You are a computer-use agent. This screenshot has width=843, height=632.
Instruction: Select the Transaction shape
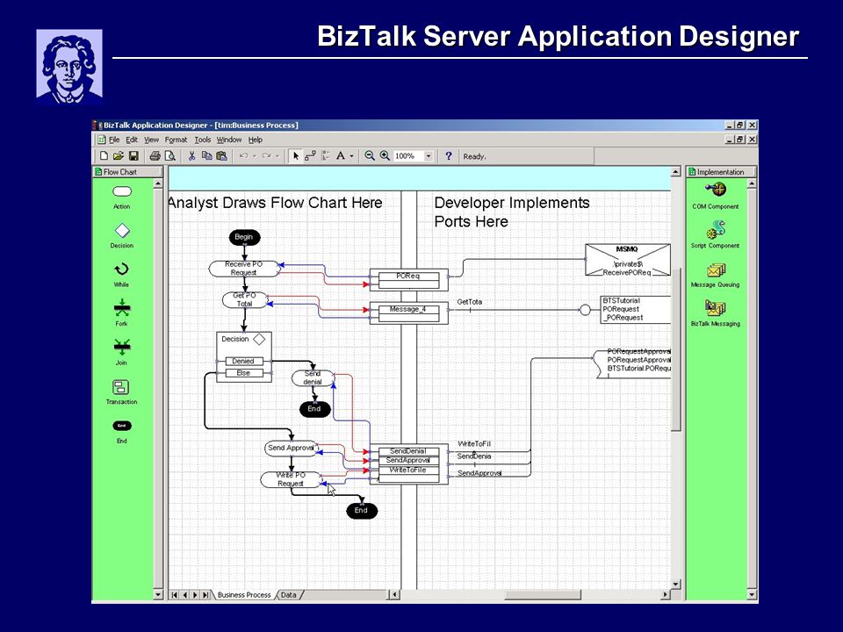click(121, 391)
